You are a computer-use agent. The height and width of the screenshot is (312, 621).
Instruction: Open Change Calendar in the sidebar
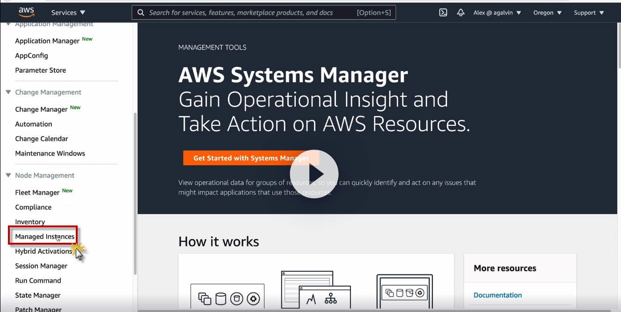[42, 138]
